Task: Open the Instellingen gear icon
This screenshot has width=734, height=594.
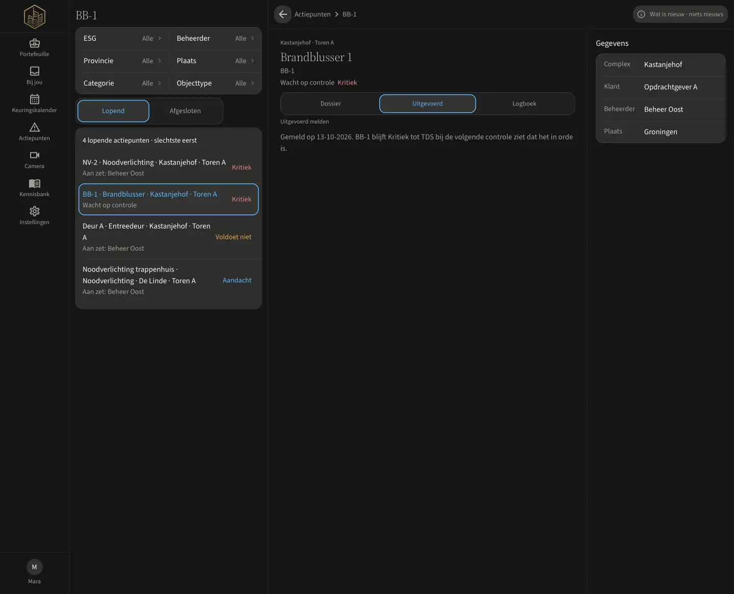Action: [x=35, y=211]
